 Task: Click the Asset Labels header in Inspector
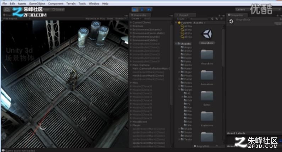click(236, 133)
